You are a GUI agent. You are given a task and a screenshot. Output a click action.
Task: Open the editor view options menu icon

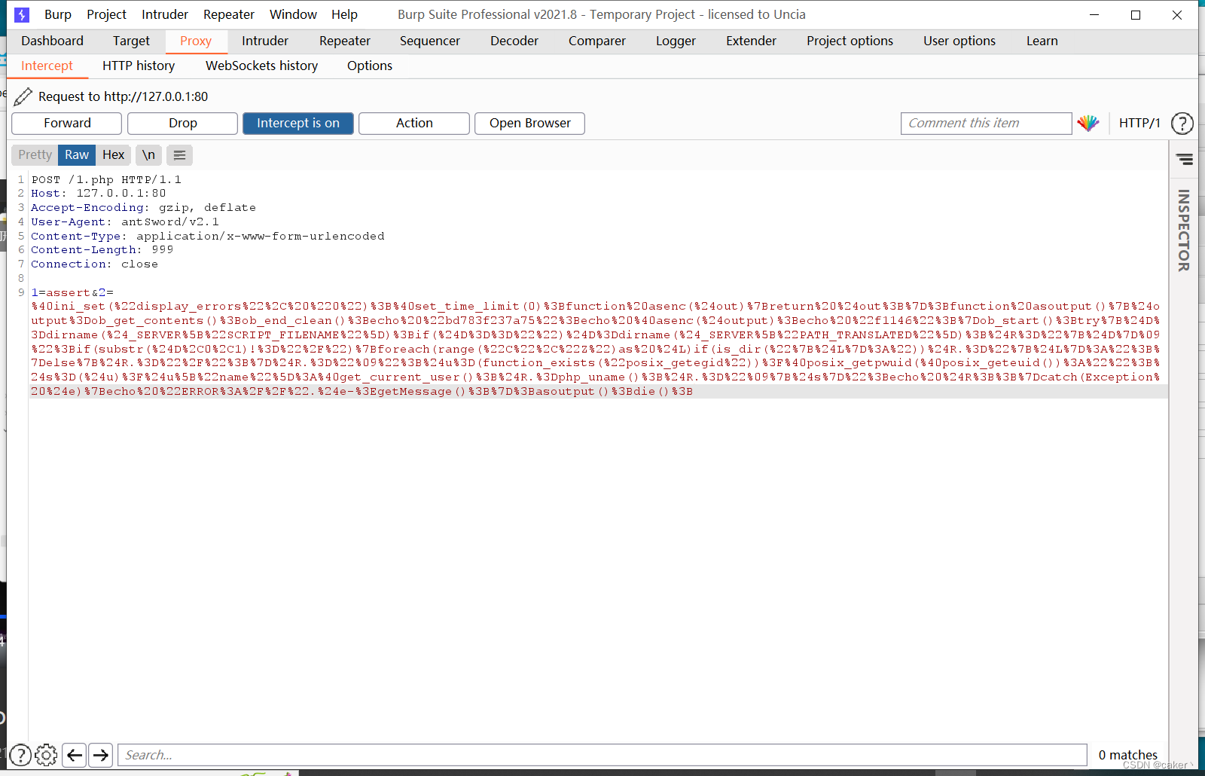179,155
